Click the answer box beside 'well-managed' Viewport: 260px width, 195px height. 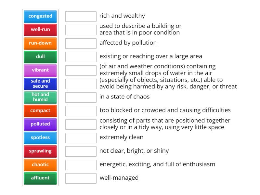pos(81,178)
